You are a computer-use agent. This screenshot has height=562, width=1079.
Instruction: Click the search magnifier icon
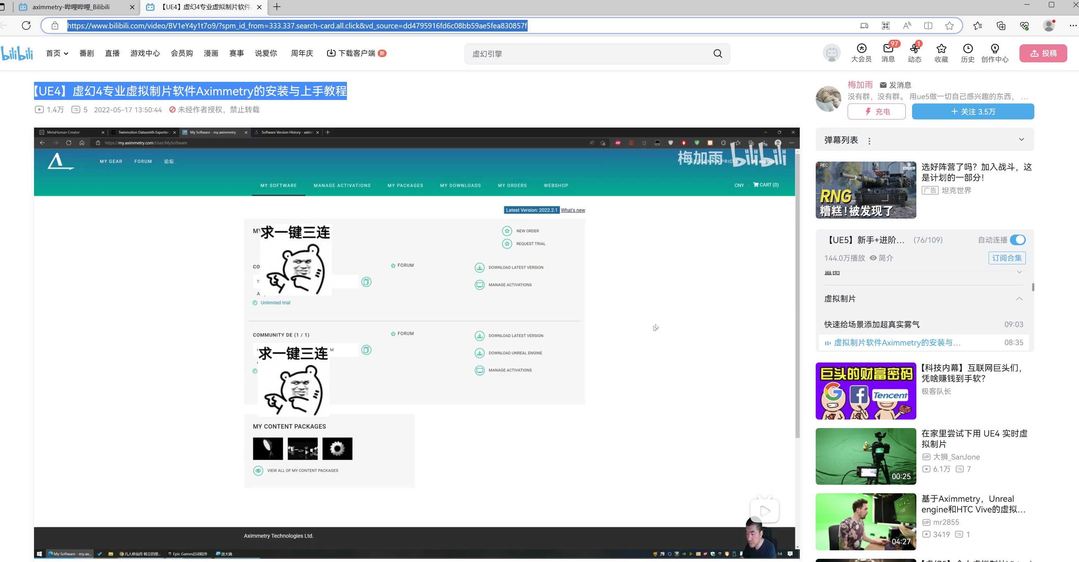pos(718,54)
